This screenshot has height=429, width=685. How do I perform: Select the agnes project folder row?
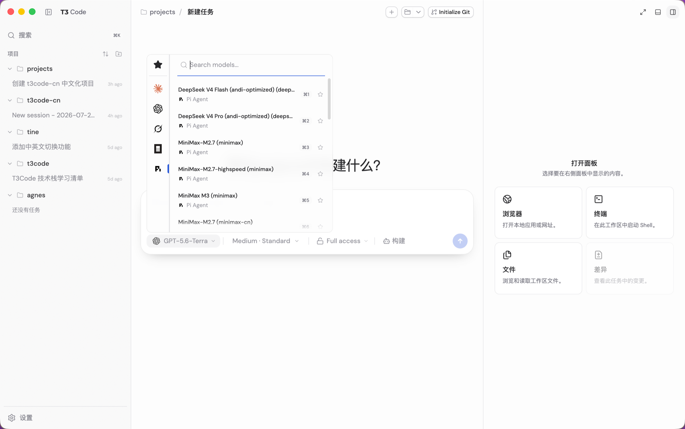click(65, 195)
